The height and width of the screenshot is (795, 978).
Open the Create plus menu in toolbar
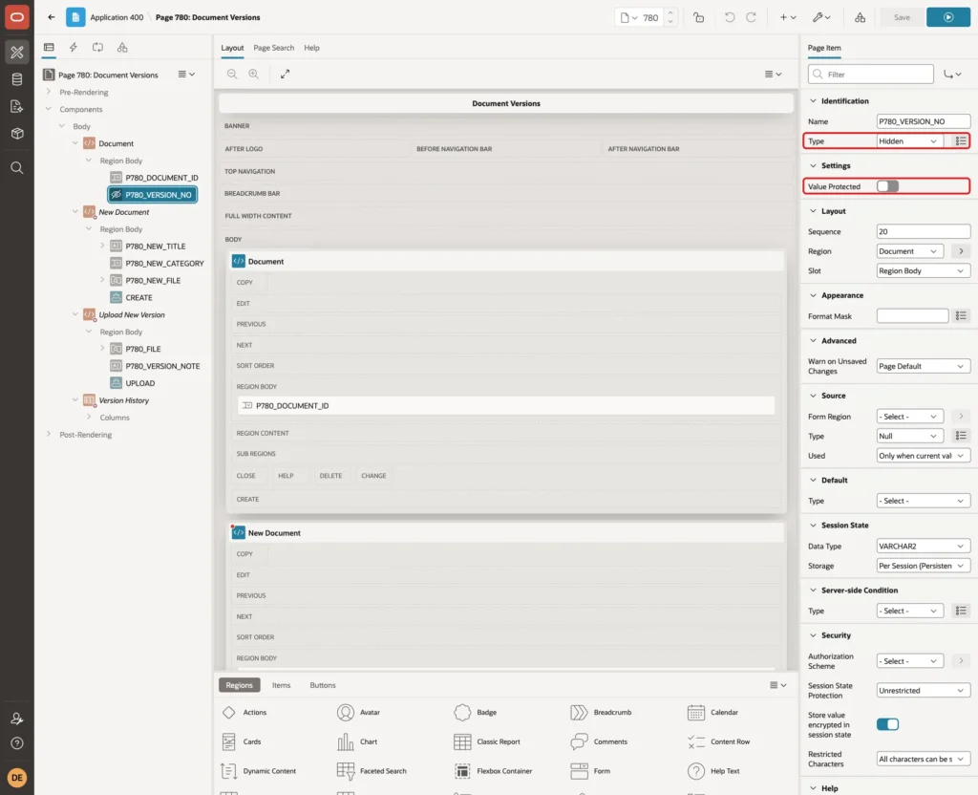788,17
